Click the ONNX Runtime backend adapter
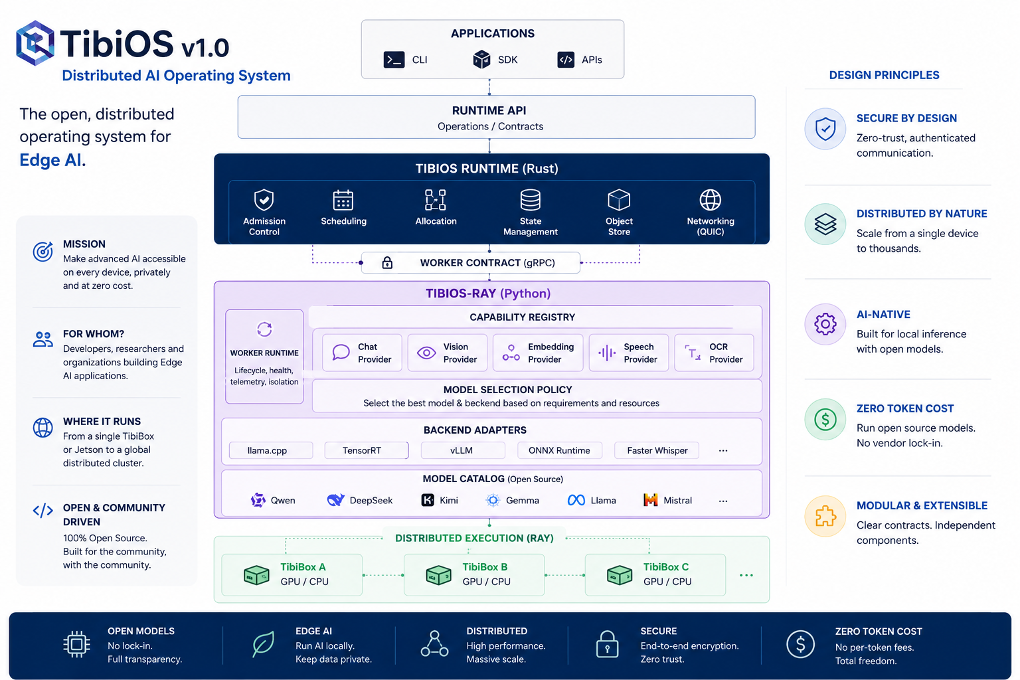1020x680 pixels. click(x=560, y=450)
